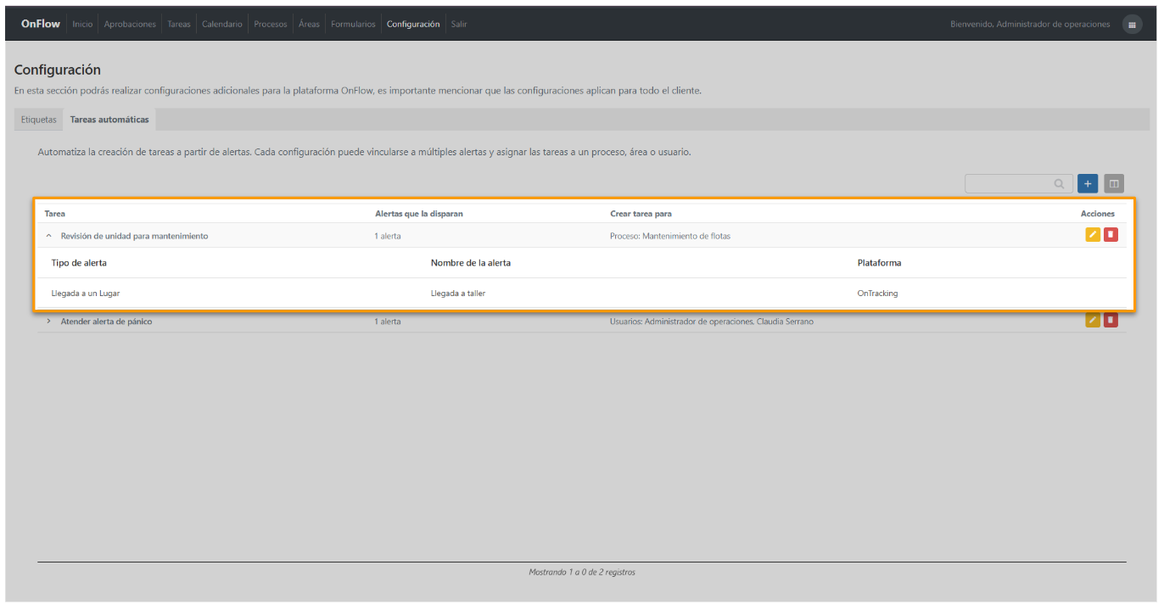This screenshot has width=1164, height=610.
Task: Open the Áreas section
Action: pyautogui.click(x=309, y=24)
